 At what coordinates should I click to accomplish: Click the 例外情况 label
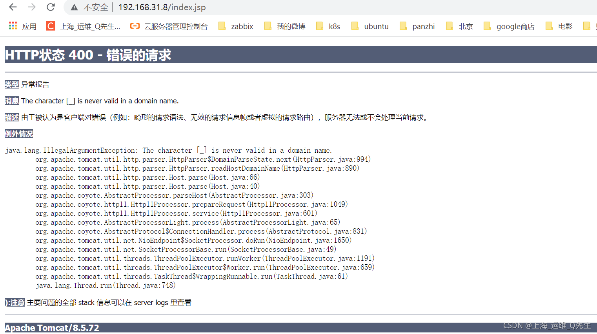pos(19,134)
